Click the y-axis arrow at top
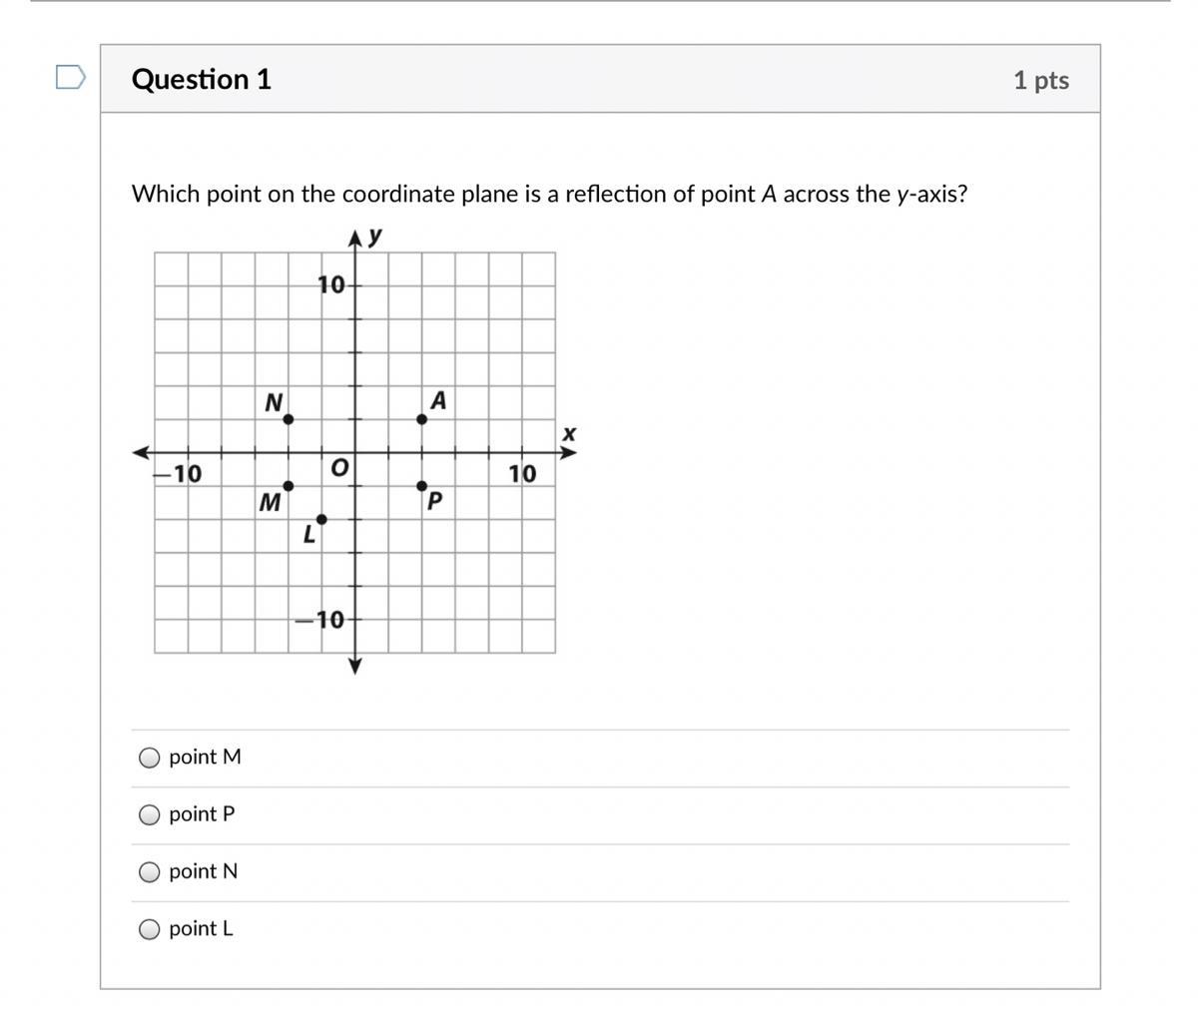 click(355, 239)
